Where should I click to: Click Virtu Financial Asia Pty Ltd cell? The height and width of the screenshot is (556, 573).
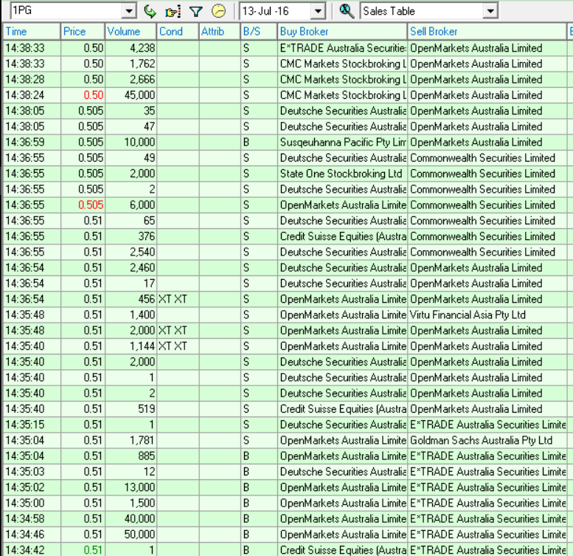click(x=487, y=315)
